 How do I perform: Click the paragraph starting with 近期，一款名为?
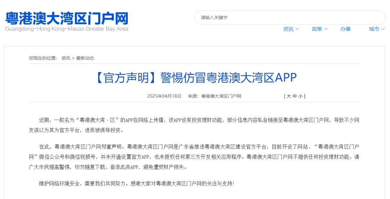(x=194, y=125)
